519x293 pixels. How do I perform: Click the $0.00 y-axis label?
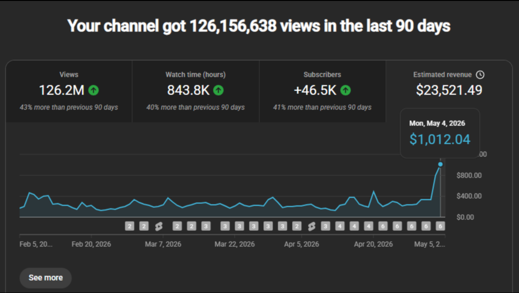(x=465, y=217)
